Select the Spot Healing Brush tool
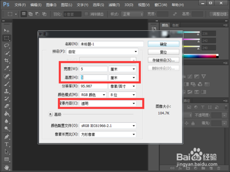Image resolution: width=230 pixels, height=172 pixels. click(6, 76)
